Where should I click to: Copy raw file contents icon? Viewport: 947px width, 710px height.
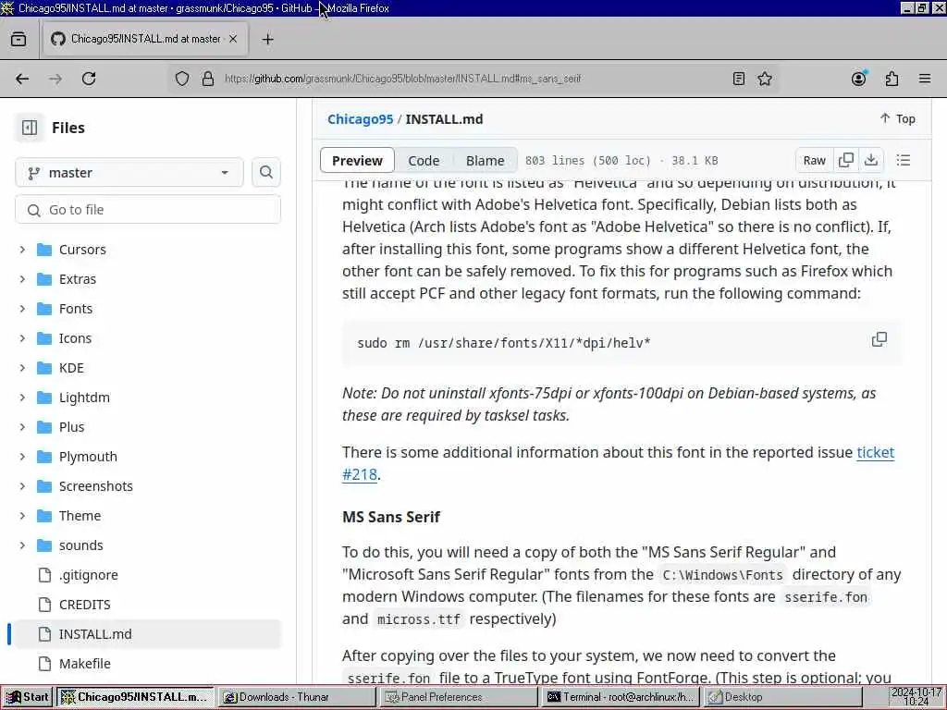846,160
